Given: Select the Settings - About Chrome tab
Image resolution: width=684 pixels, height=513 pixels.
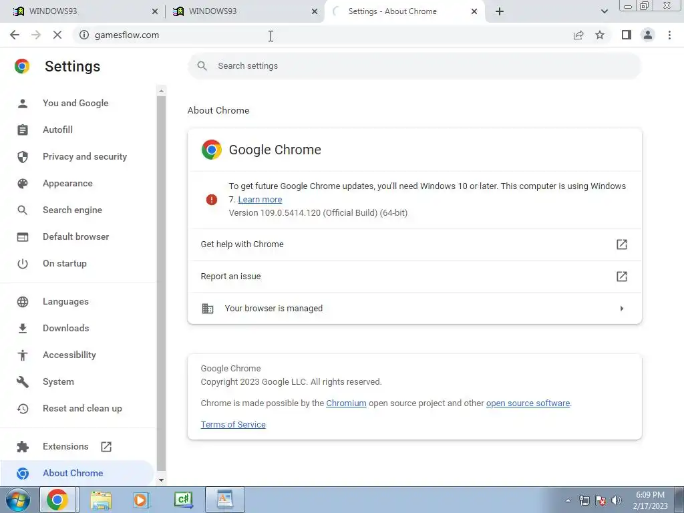Looking at the screenshot, I should (x=403, y=11).
